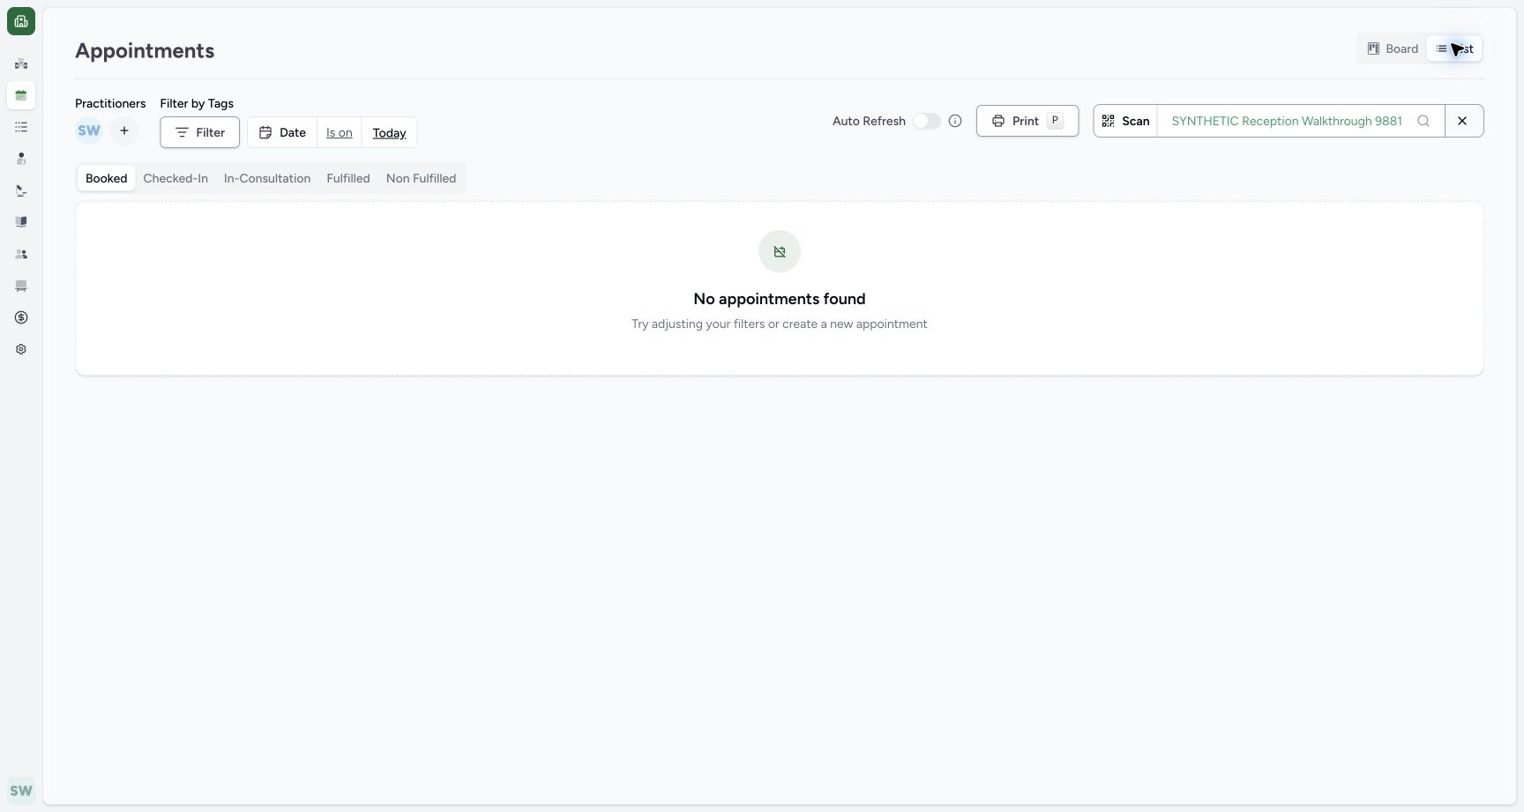Open the patients people sidebar icon
The width and height of the screenshot is (1524, 812).
[x=21, y=254]
